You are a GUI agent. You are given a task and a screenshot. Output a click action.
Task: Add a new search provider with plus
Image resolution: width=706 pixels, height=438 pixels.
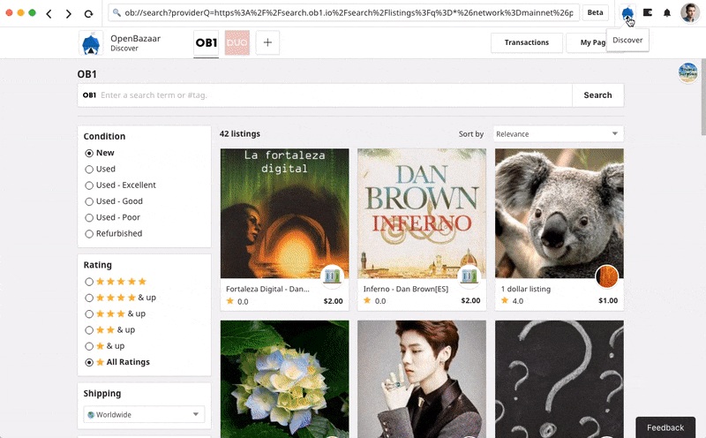click(267, 42)
